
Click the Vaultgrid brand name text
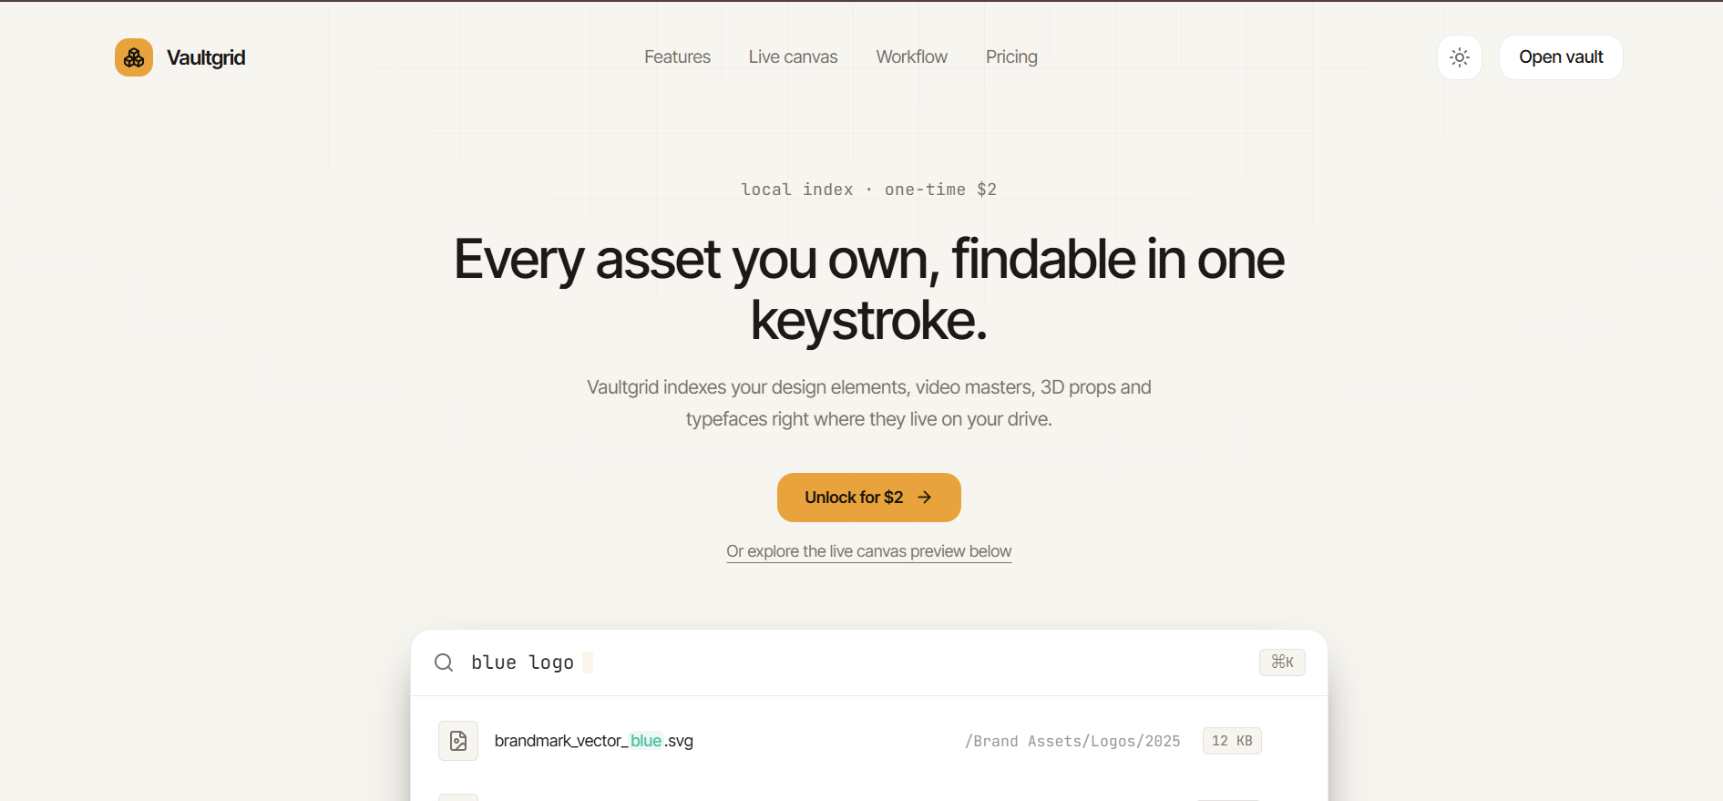[x=206, y=57]
